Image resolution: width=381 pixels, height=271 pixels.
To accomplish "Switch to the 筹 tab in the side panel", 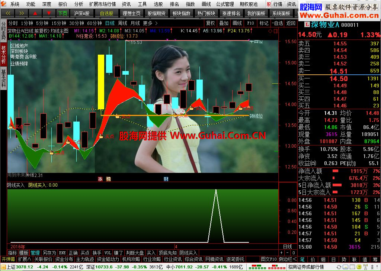I will (x=375, y=259).
